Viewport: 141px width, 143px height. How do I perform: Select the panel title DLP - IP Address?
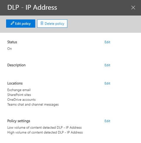click(32, 7)
